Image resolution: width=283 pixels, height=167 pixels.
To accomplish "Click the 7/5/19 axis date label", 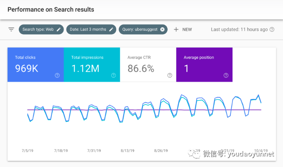I will [x=27, y=151].
